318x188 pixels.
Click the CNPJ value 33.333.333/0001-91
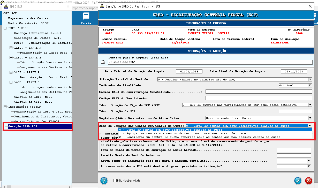[x=148, y=33]
